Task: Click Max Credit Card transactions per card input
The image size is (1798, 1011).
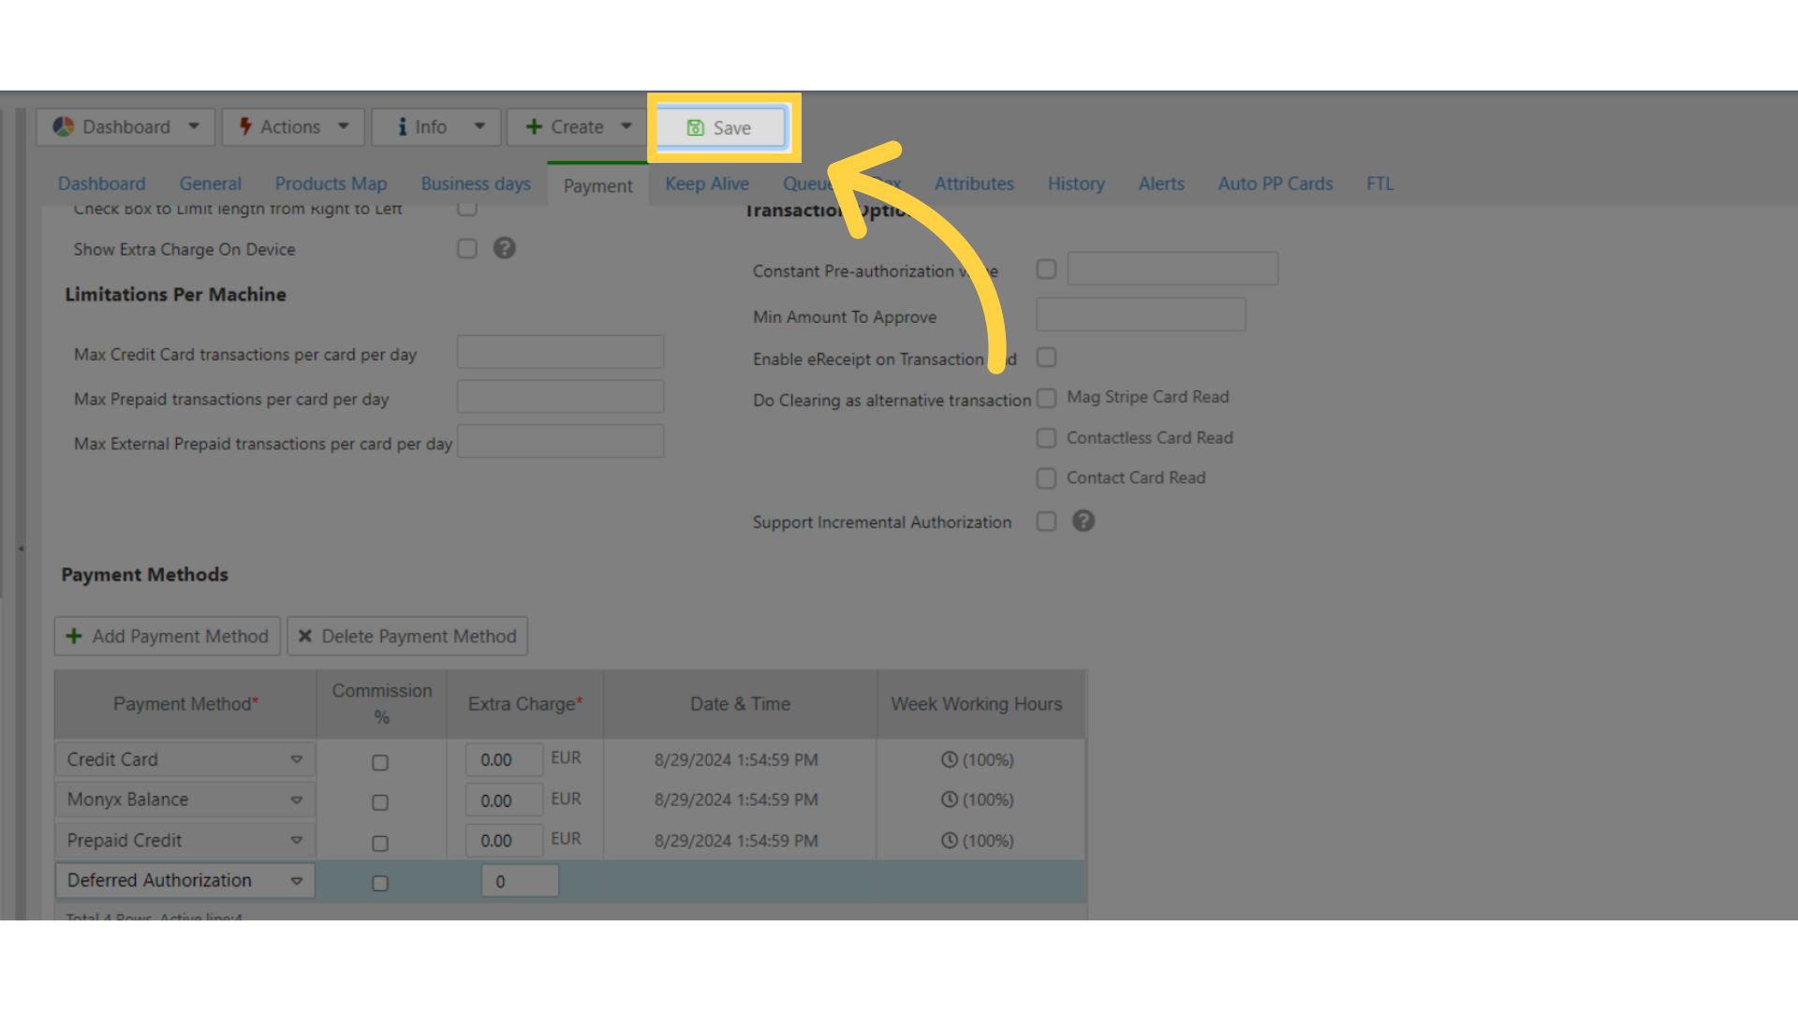Action: (559, 352)
